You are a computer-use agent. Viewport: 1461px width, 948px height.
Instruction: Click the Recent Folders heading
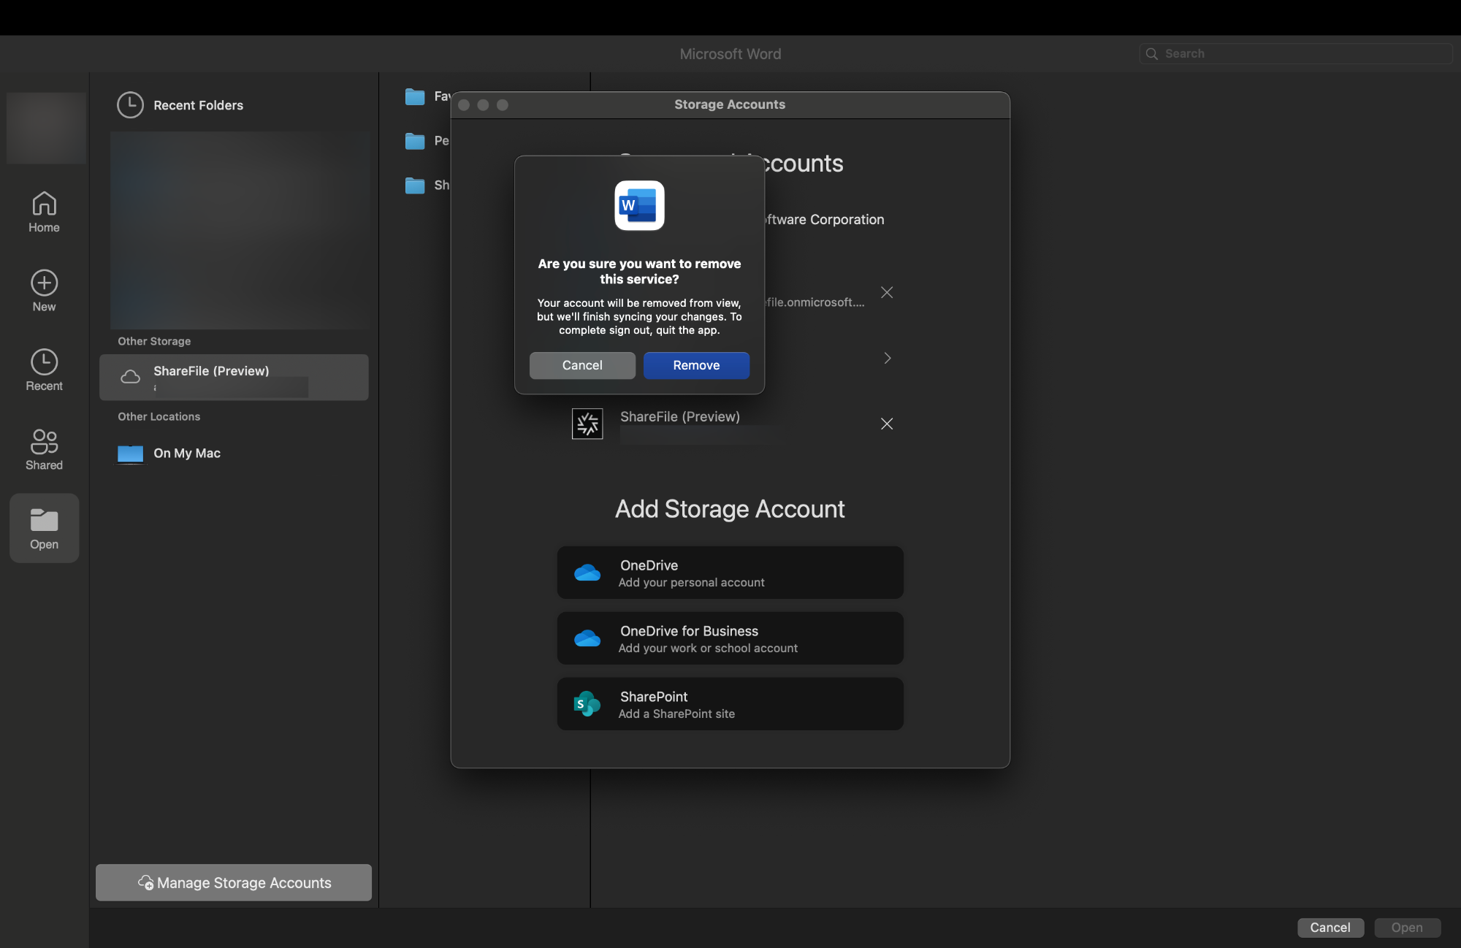pos(198,105)
